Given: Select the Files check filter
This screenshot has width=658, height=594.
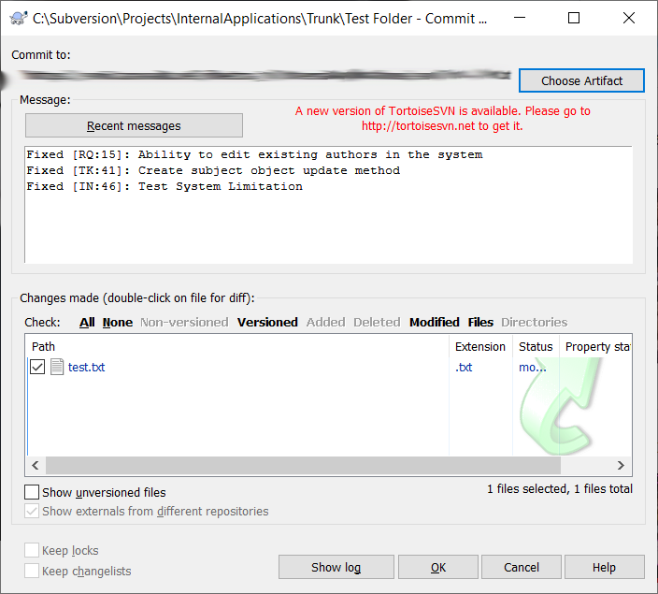Looking at the screenshot, I should 480,322.
